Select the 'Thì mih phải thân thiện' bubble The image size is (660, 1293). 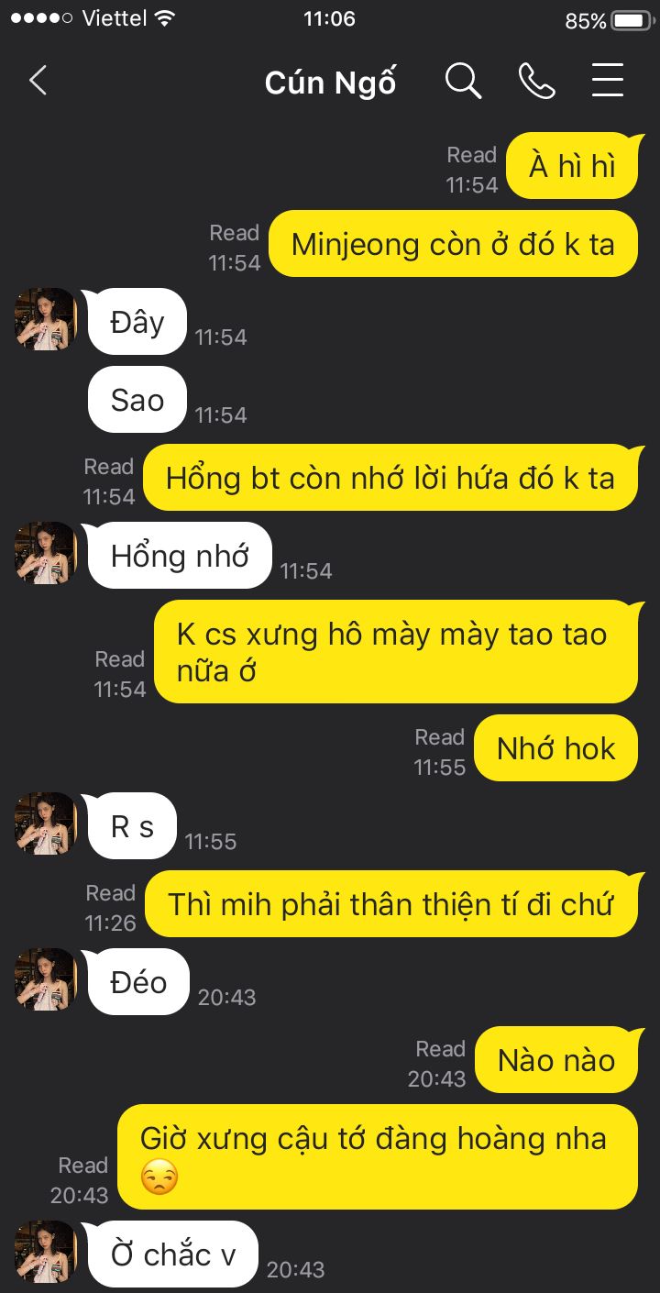390,904
